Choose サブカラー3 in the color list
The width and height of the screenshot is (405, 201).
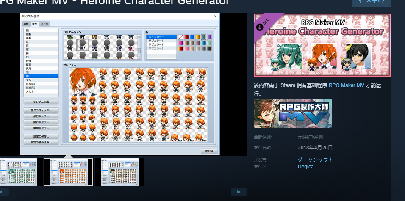click(161, 48)
